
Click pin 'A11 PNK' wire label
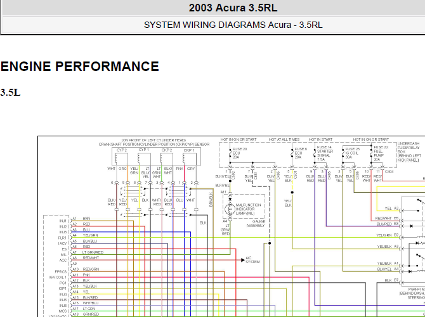81,275
